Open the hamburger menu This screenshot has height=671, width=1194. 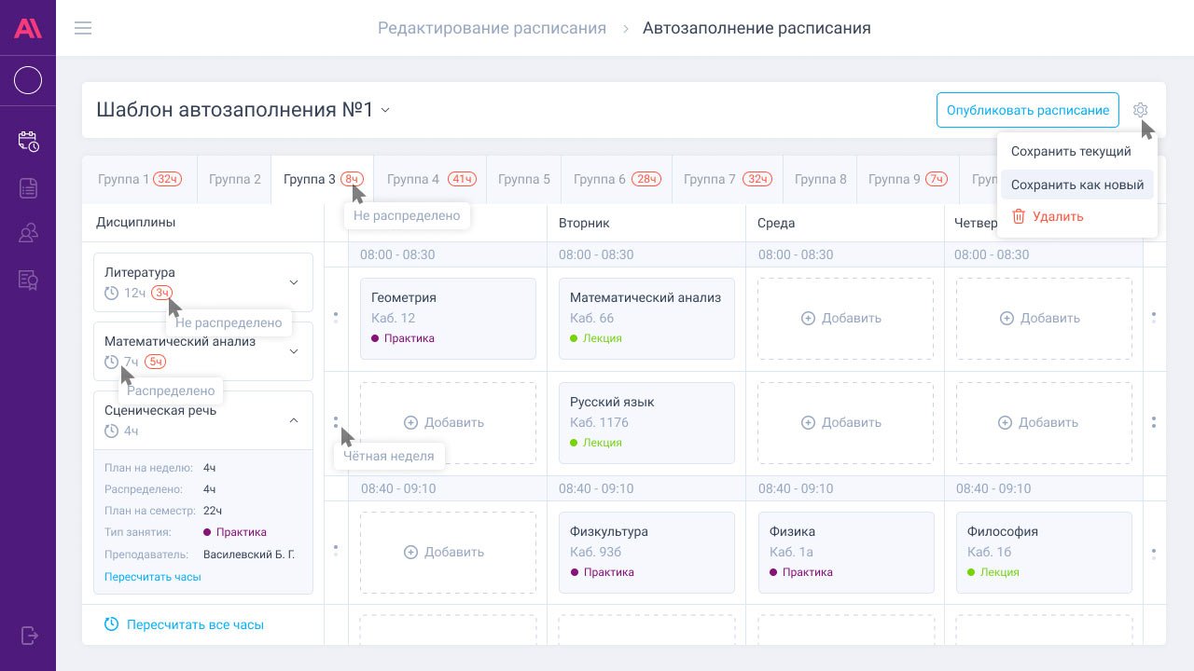point(83,28)
